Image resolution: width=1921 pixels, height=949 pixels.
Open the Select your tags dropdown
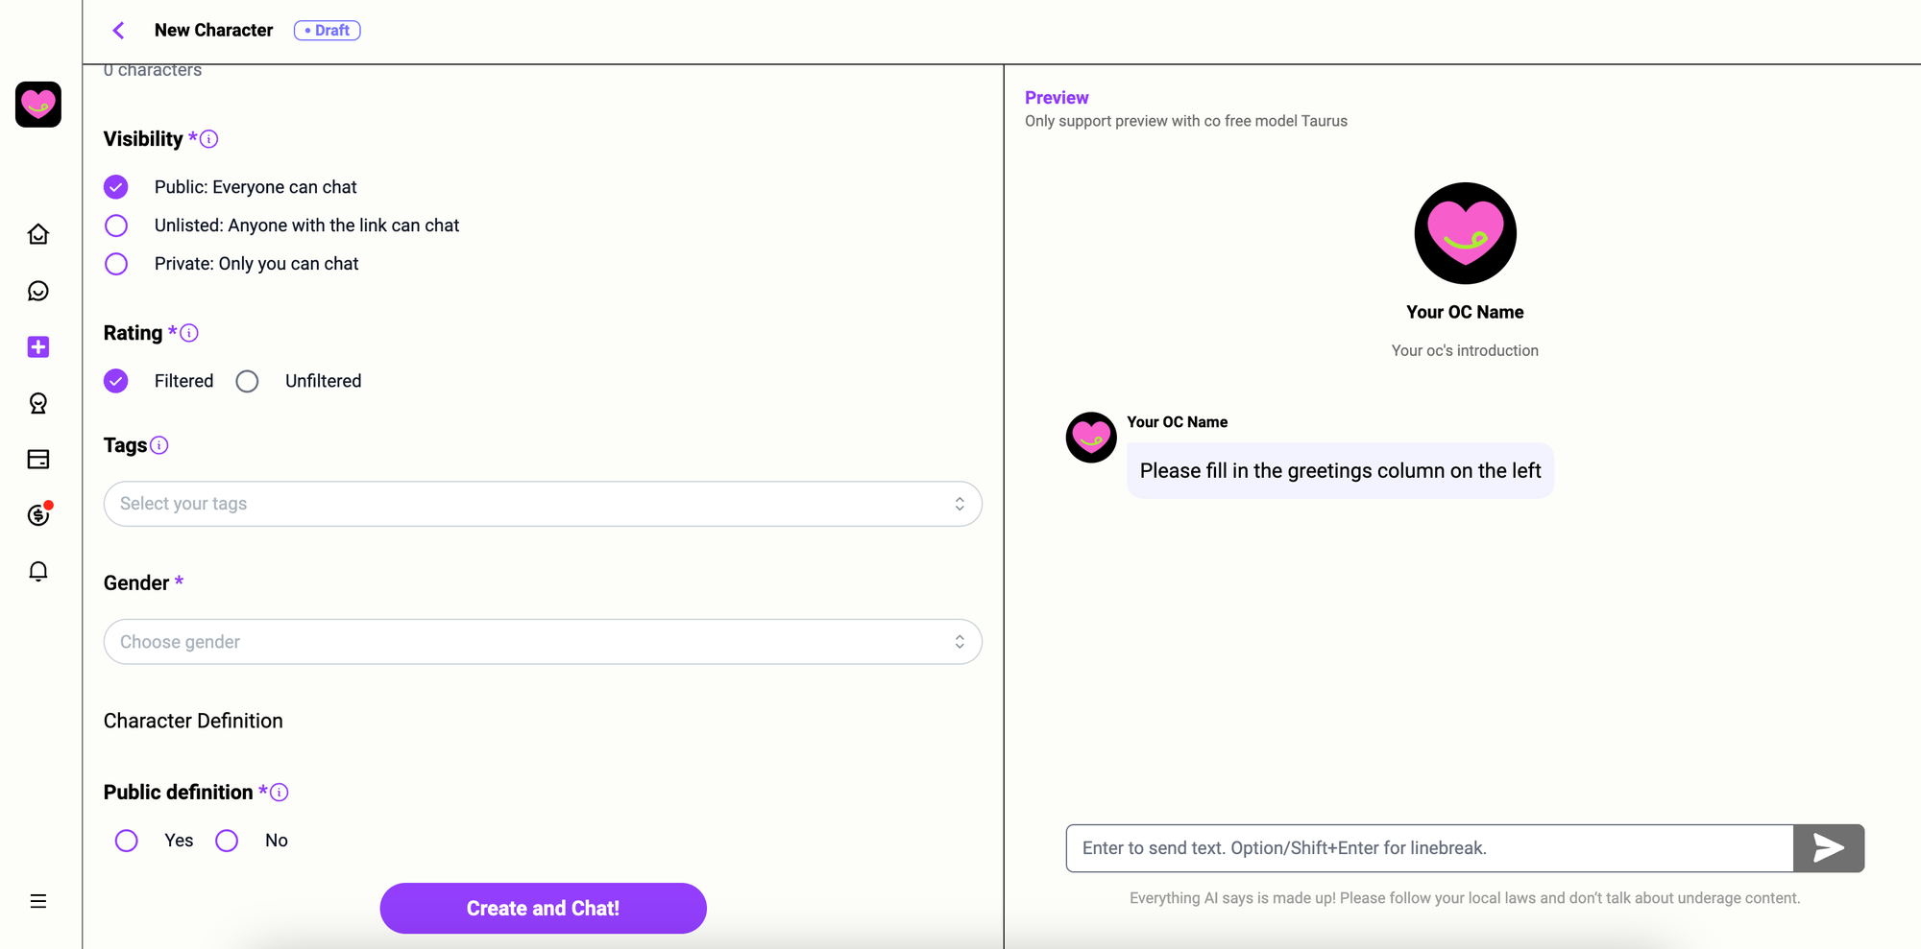tap(543, 504)
